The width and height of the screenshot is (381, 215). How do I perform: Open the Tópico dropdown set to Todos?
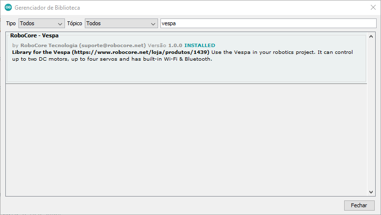pos(121,23)
